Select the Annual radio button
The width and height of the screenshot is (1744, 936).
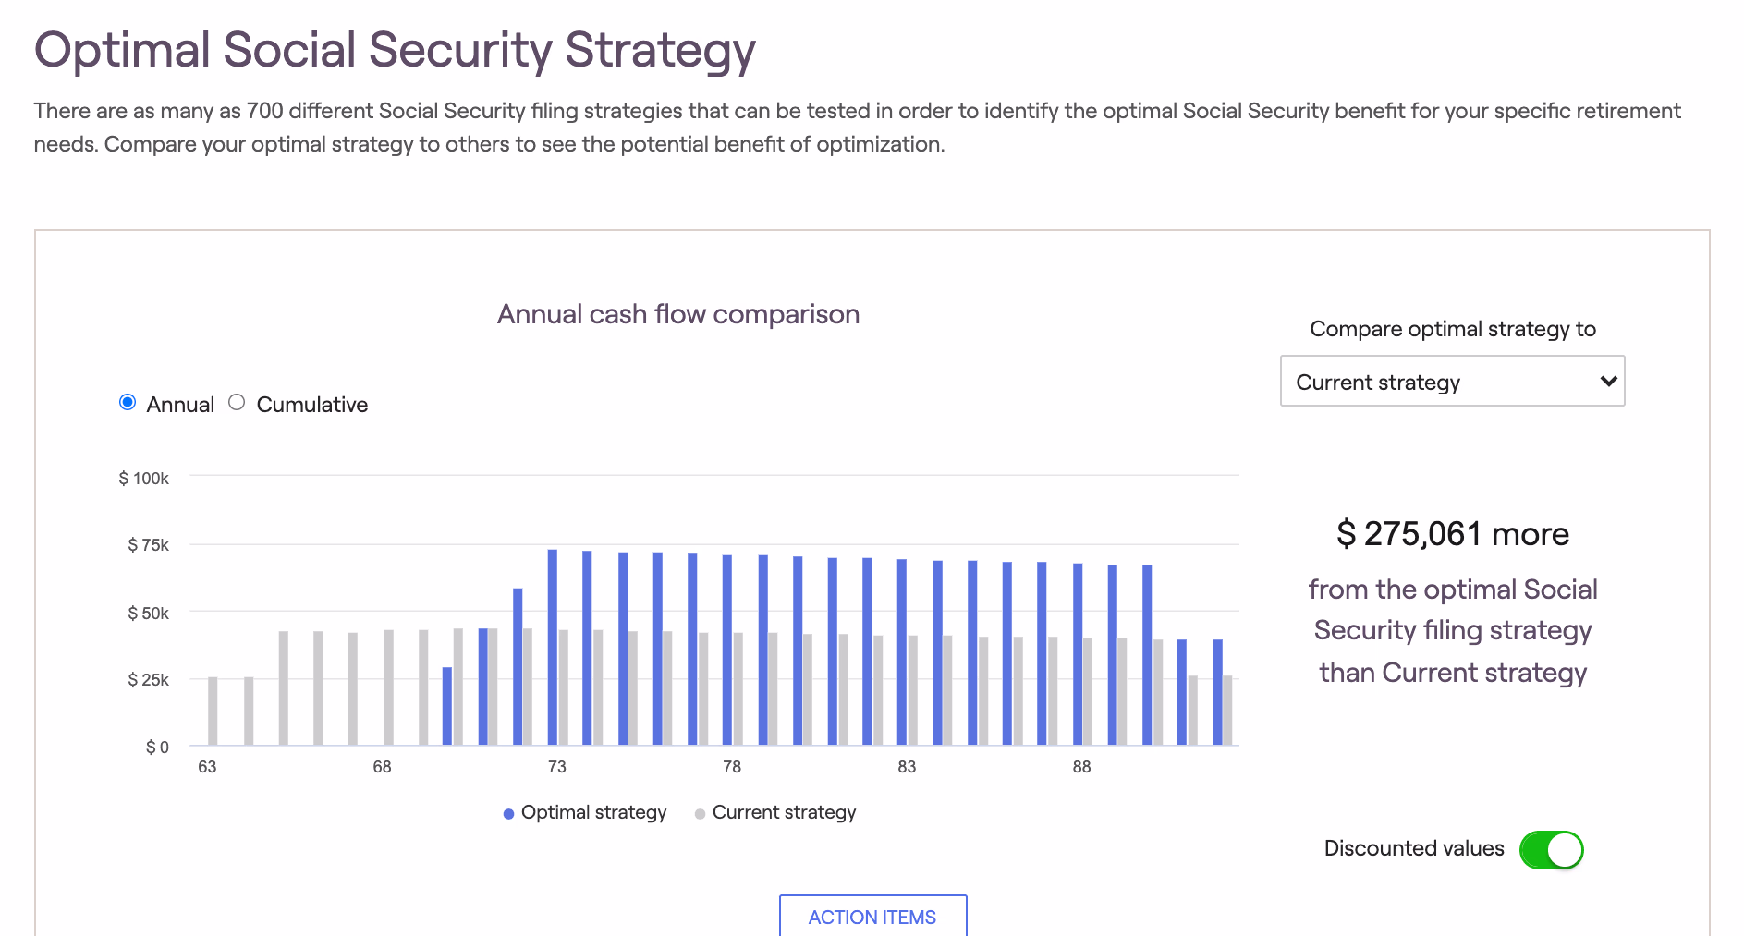128,403
